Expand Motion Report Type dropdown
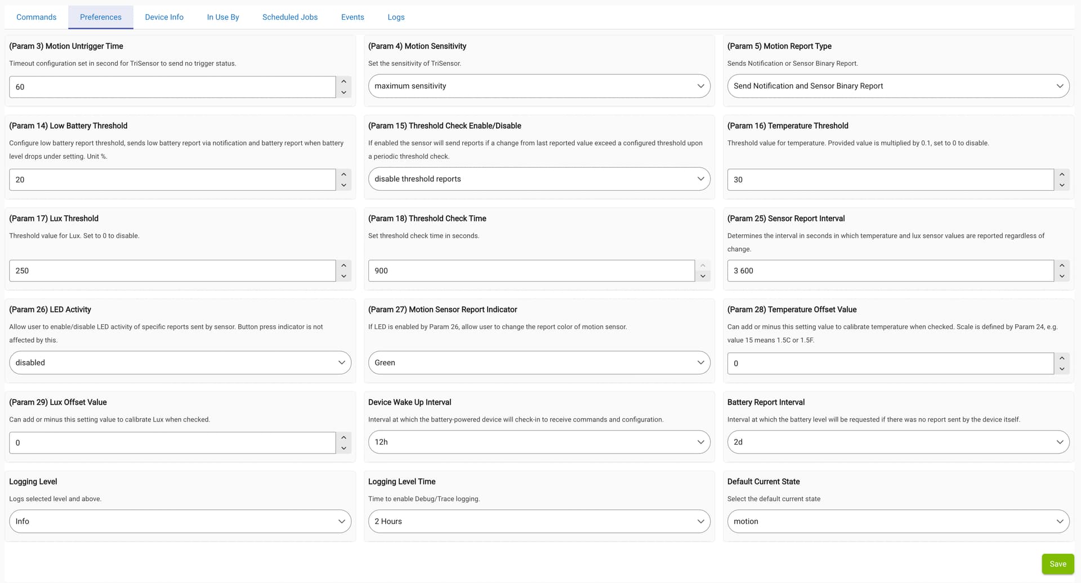Screen dimensions: 1081x583 coord(898,86)
